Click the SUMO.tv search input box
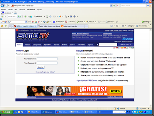Image resolution: width=154 pixels, height=116 pixels. 108,45
